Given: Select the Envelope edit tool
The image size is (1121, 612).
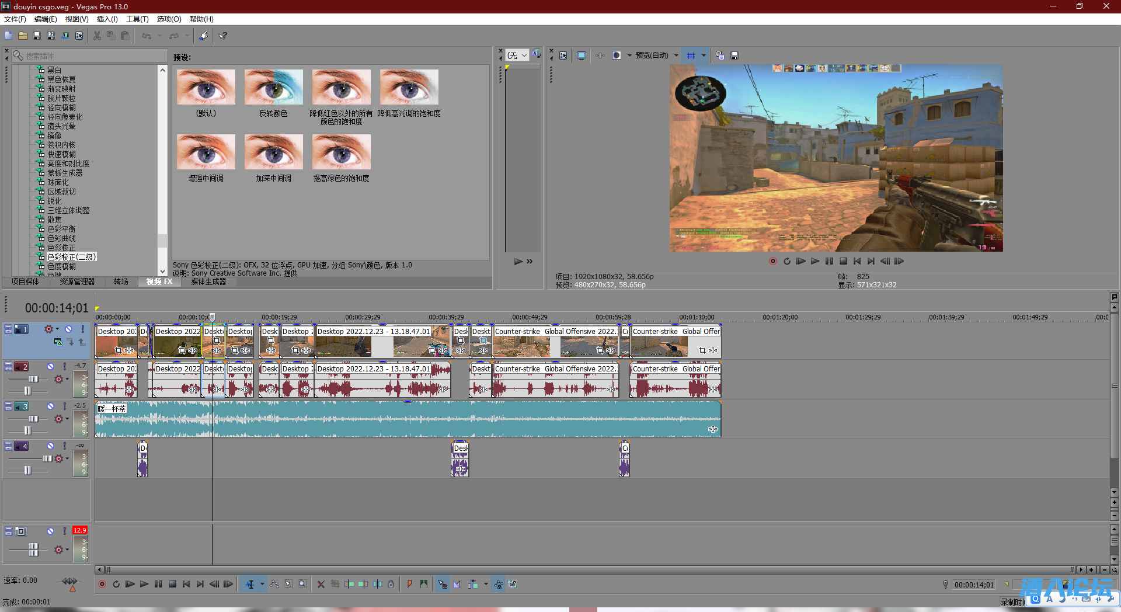Looking at the screenshot, I should (x=274, y=584).
